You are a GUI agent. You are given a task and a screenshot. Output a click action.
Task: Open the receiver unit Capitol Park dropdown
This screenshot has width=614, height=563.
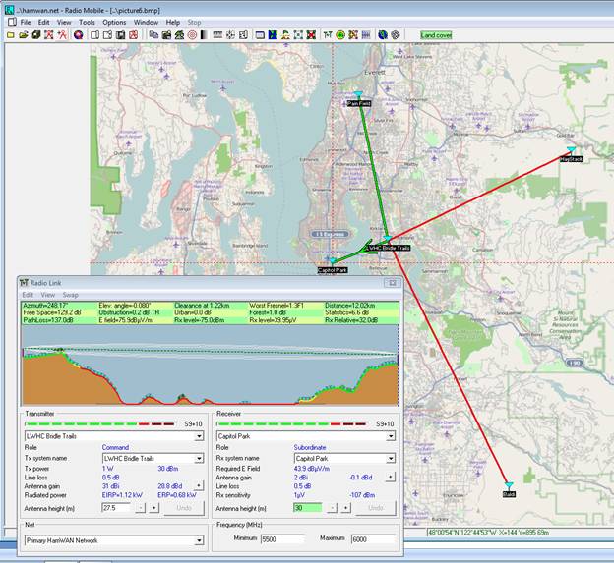(x=392, y=435)
